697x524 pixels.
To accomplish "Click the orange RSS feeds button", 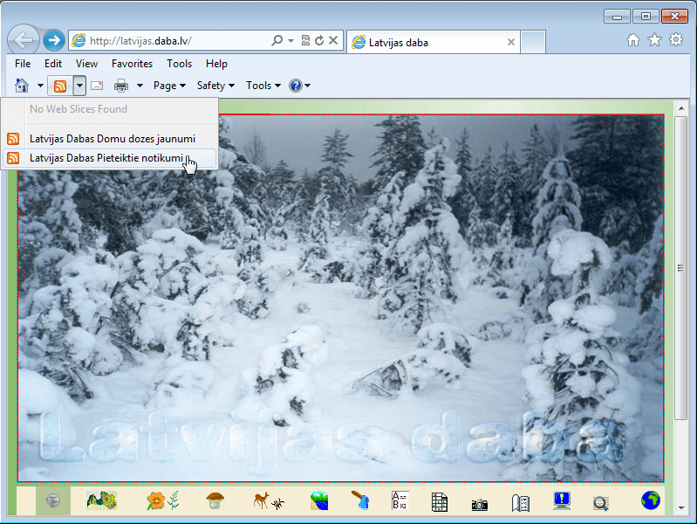I will [60, 85].
